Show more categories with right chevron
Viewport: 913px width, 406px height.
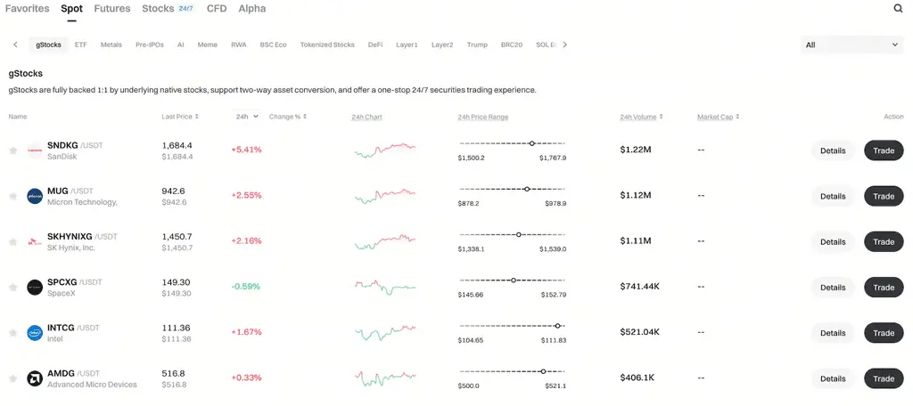[x=564, y=45]
